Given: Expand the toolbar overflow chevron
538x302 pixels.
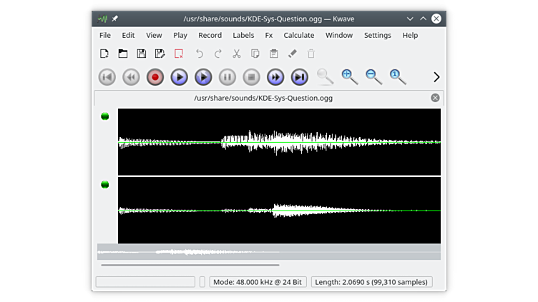Looking at the screenshot, I should (x=436, y=77).
